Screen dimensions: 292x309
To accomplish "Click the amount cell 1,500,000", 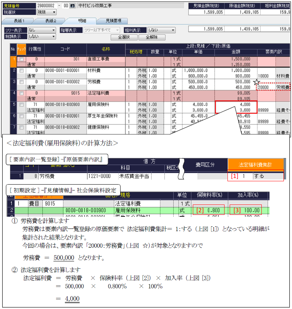I will point(236,59).
